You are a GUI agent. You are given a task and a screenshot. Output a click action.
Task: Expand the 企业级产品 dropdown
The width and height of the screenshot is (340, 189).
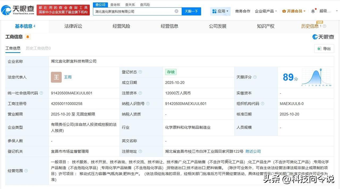click(x=266, y=11)
